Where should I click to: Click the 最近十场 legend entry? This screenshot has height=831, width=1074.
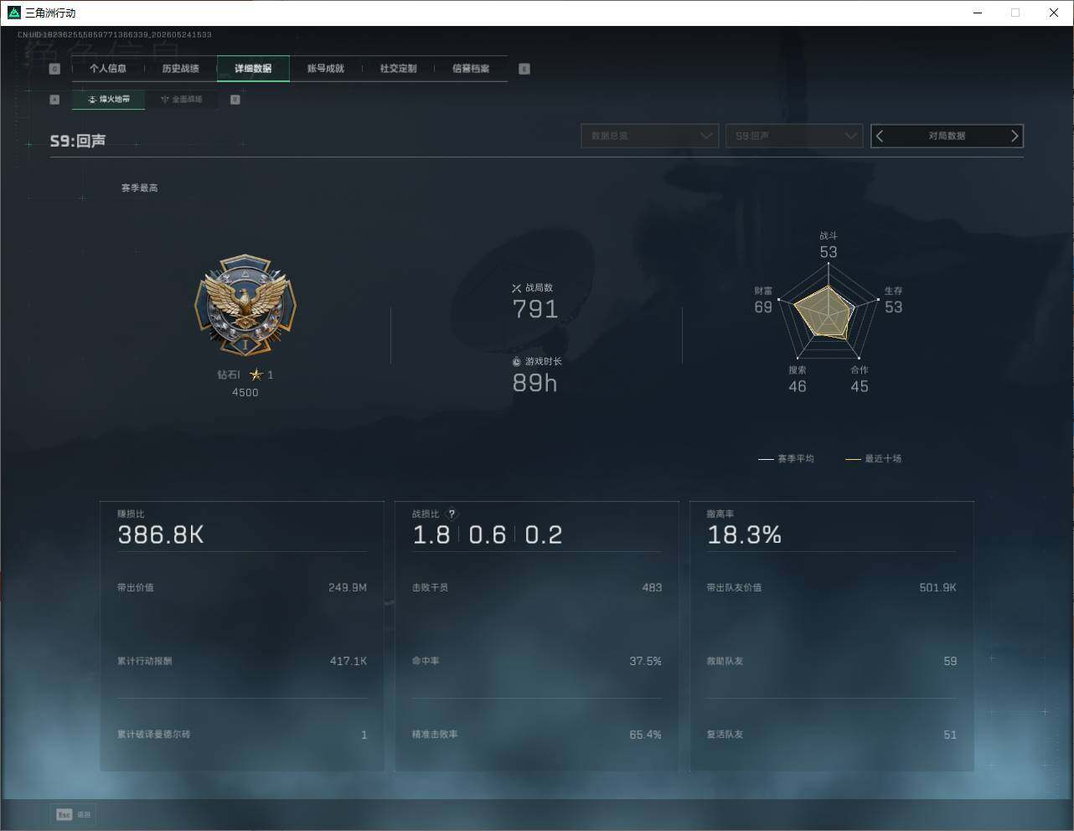(873, 459)
